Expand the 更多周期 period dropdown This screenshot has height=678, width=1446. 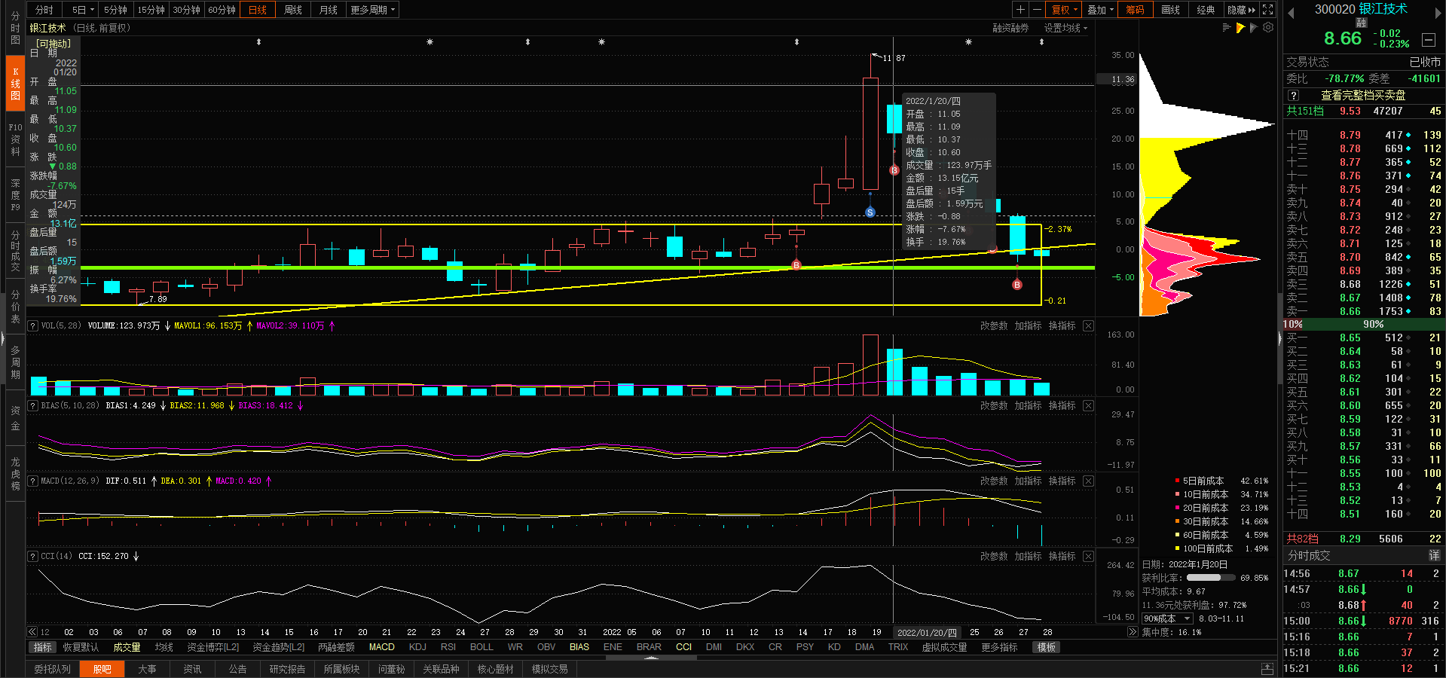372,10
